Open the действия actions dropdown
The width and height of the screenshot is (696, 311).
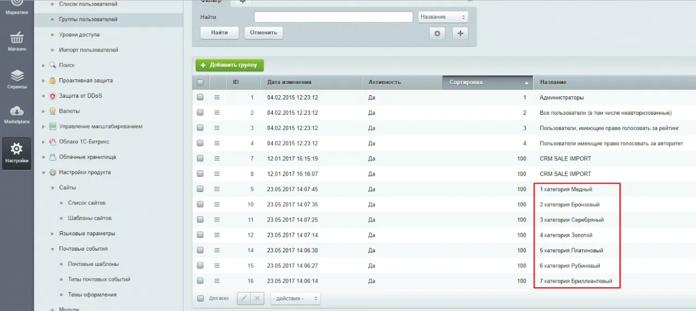pyautogui.click(x=295, y=298)
